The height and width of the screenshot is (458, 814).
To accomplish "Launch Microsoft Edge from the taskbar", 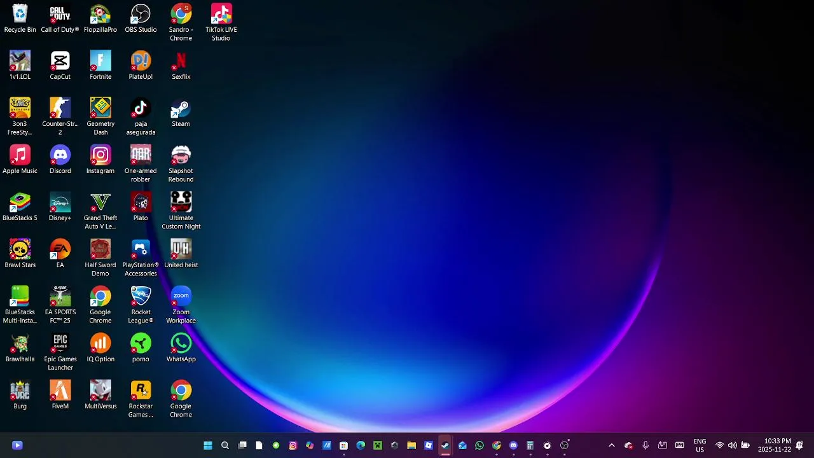I will coord(361,445).
